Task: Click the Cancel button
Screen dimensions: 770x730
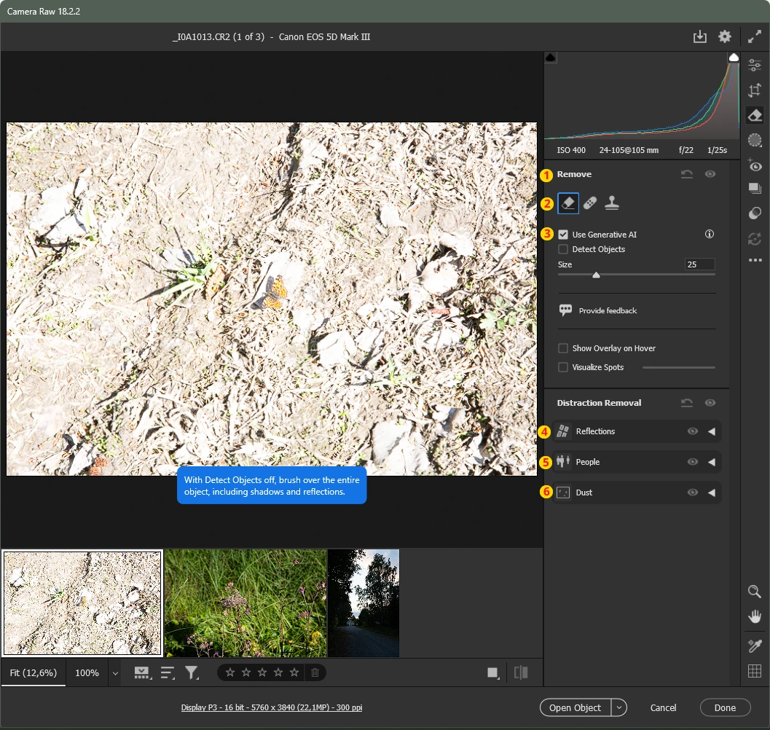Action: click(663, 707)
